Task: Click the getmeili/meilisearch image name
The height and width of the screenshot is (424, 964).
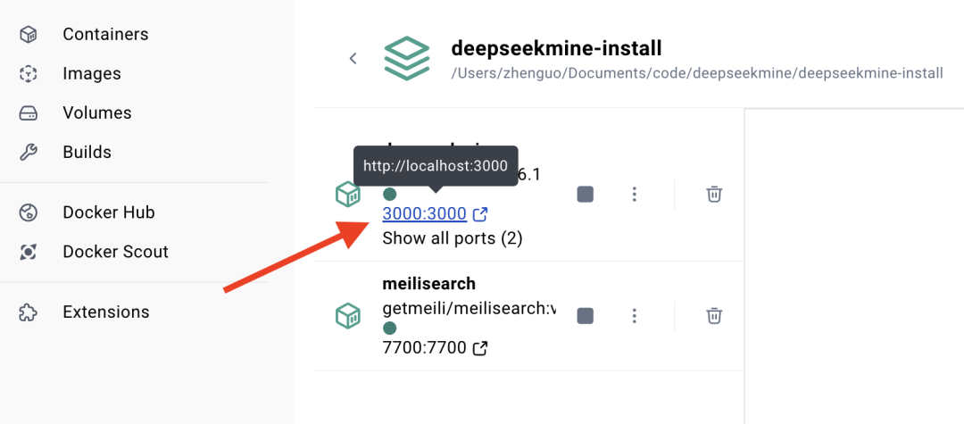Action: click(470, 307)
